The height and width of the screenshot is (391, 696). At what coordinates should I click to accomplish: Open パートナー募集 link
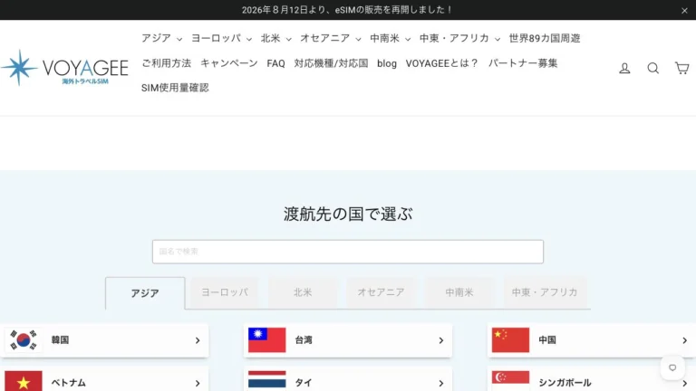point(523,63)
